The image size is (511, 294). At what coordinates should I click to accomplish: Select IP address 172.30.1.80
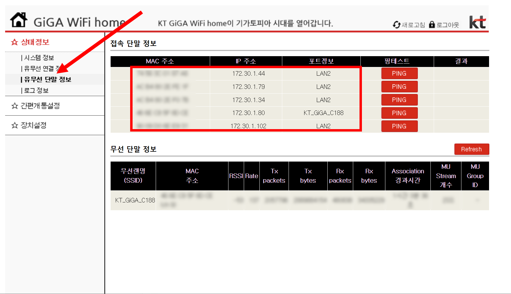click(x=249, y=113)
